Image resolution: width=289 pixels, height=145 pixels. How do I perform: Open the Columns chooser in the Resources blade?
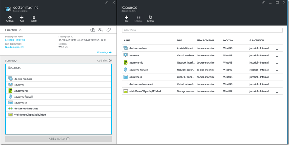(138, 19)
